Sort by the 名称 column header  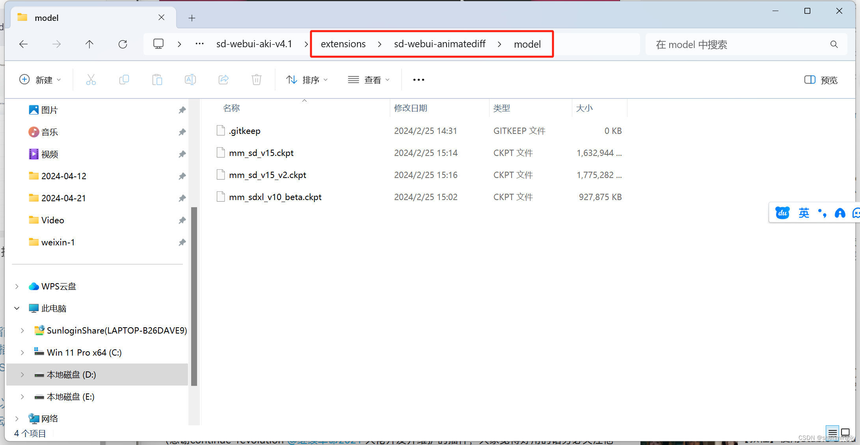pyautogui.click(x=231, y=108)
